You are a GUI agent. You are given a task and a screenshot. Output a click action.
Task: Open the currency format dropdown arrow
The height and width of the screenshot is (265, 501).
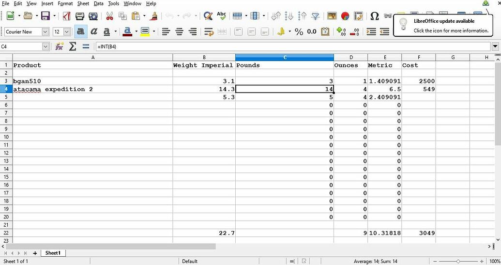290,31
